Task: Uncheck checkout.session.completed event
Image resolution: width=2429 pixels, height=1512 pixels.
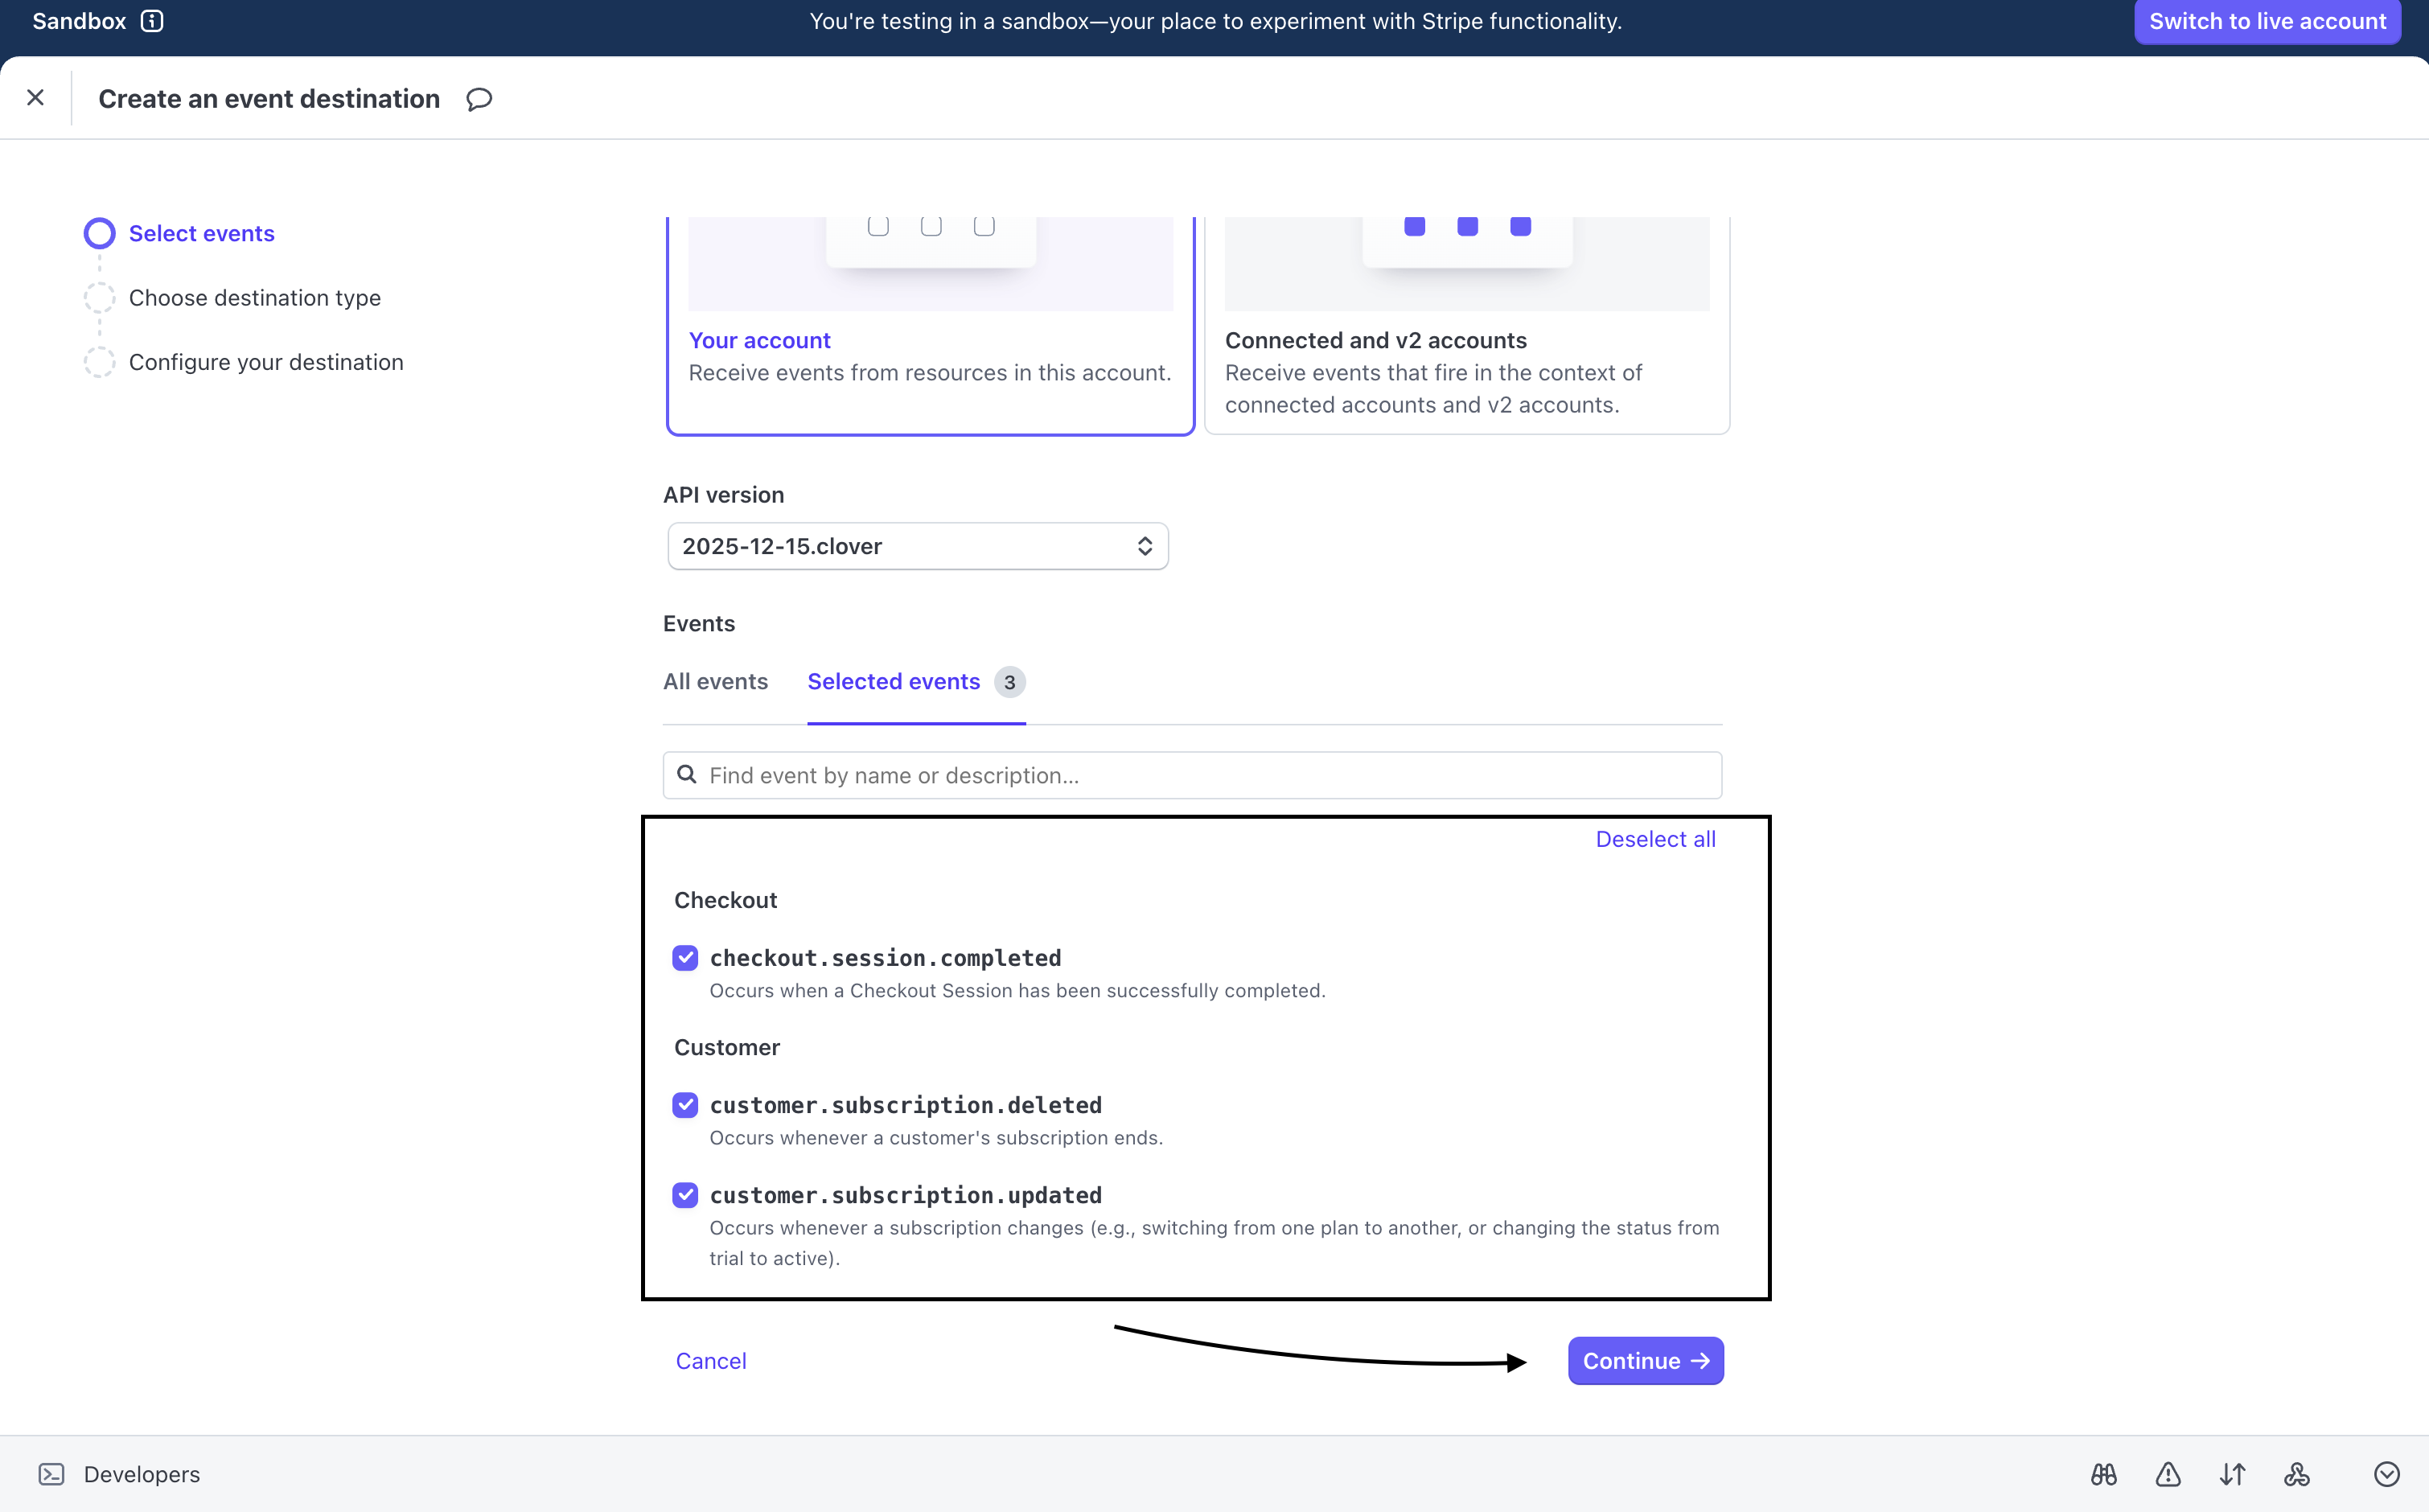Action: (685, 957)
